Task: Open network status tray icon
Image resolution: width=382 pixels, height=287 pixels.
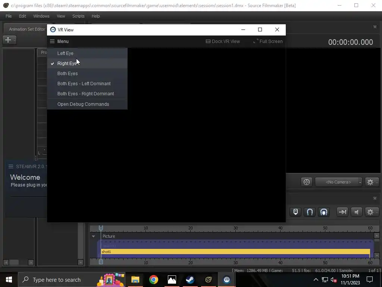Action: [x=325, y=280]
